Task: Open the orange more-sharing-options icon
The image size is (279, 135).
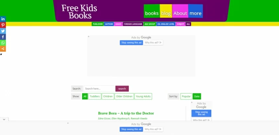Action: point(3,49)
